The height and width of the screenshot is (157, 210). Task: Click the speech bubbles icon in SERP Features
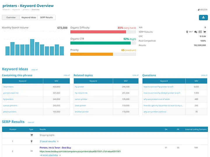(x=196, y=32)
